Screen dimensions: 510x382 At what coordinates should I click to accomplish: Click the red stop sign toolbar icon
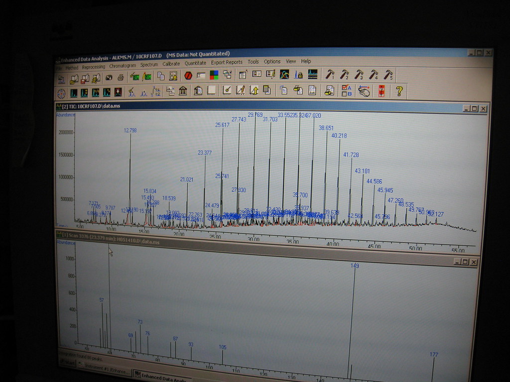pyautogui.click(x=188, y=75)
